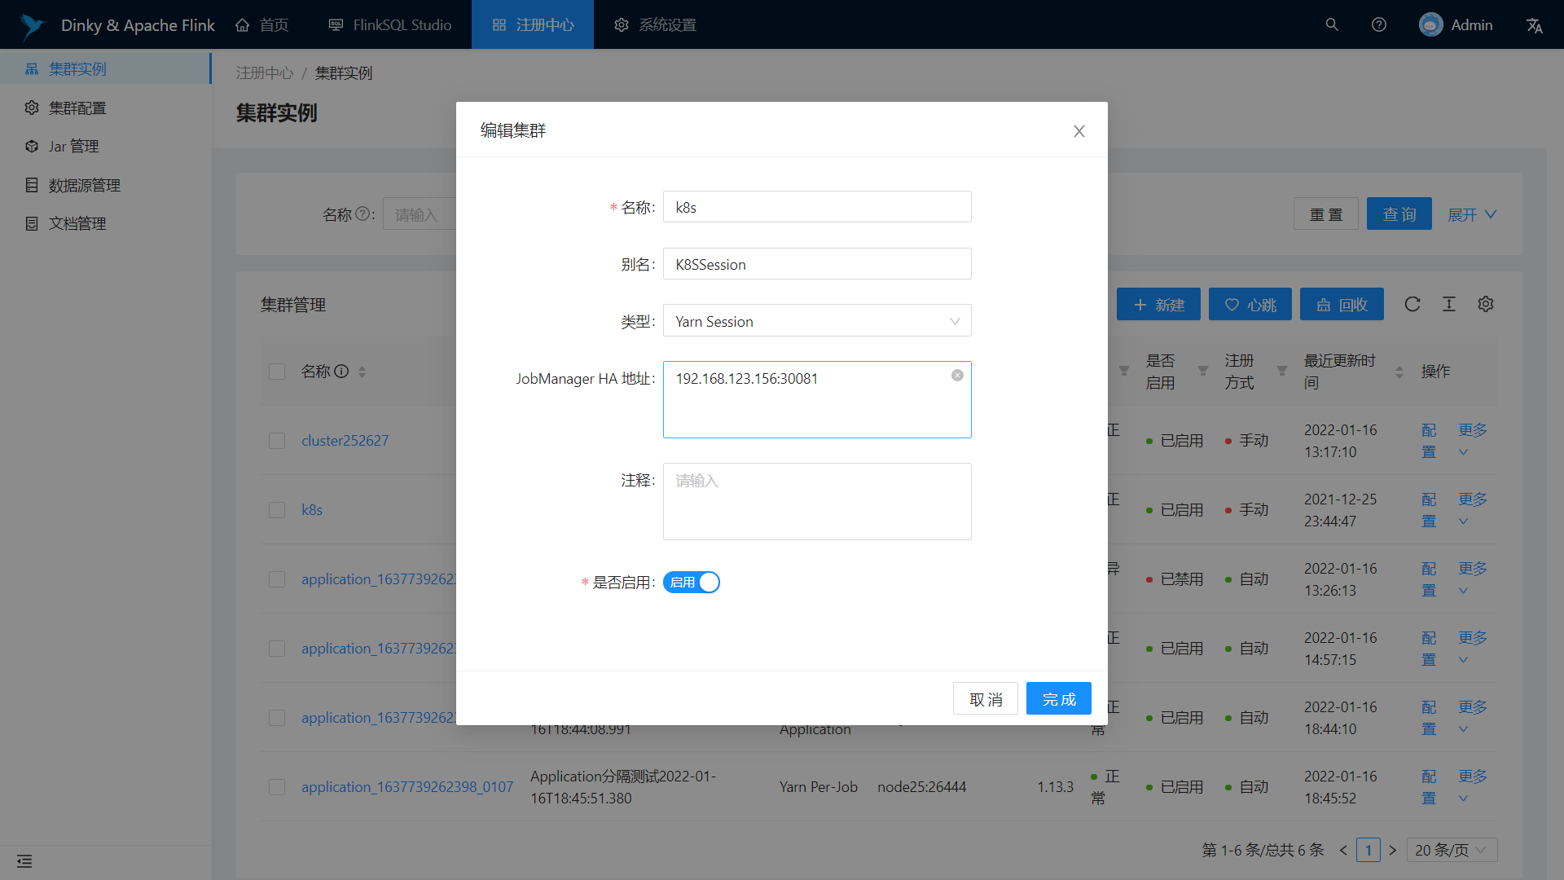This screenshot has width=1564, height=880.
Task: Open the 20 条/页 page size dropdown
Action: coord(1451,850)
